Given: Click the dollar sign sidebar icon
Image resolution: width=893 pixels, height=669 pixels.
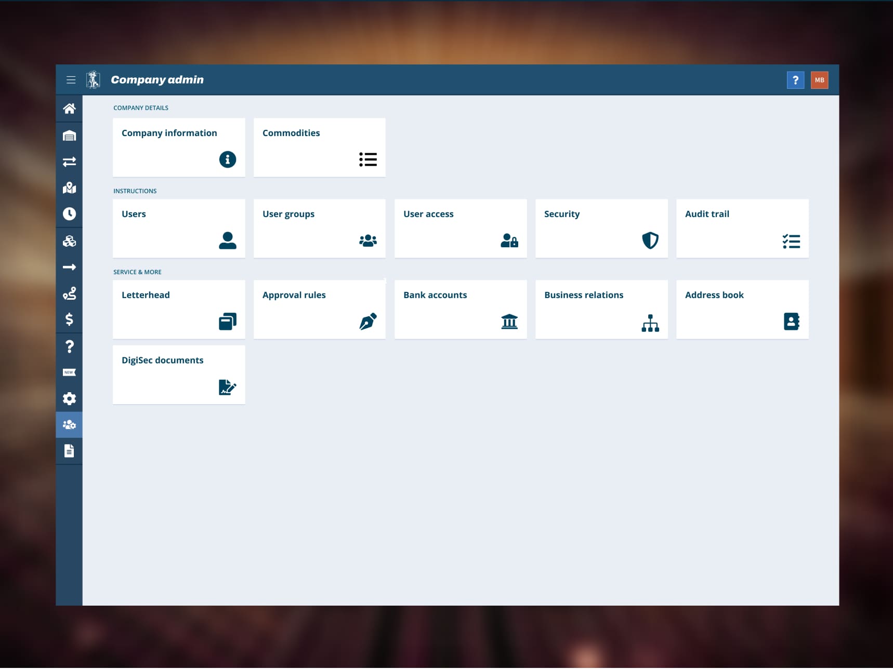Looking at the screenshot, I should [x=69, y=319].
